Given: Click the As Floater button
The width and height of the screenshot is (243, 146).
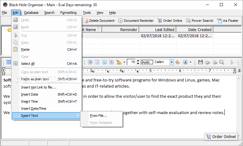Looking at the screenshot, I should tap(228, 21).
